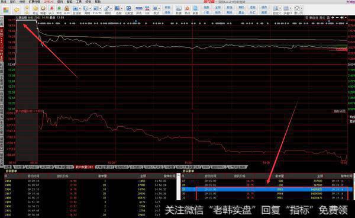Viewport: 355px width, 218px height.
Task: Click the round yellow coin toolbar icon
Action: click(35, 8)
